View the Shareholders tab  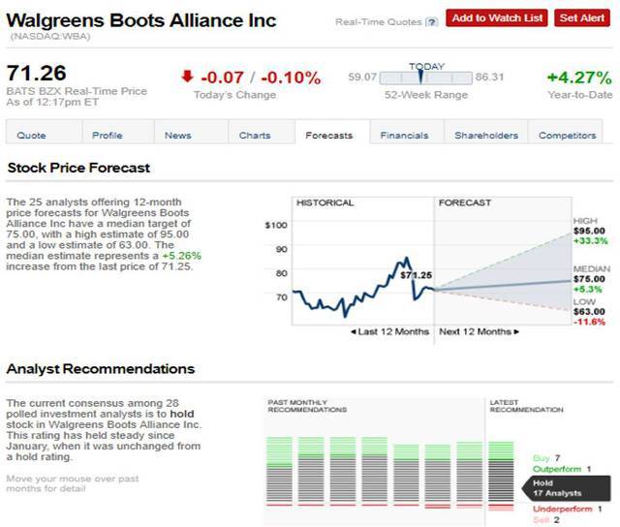pos(486,136)
